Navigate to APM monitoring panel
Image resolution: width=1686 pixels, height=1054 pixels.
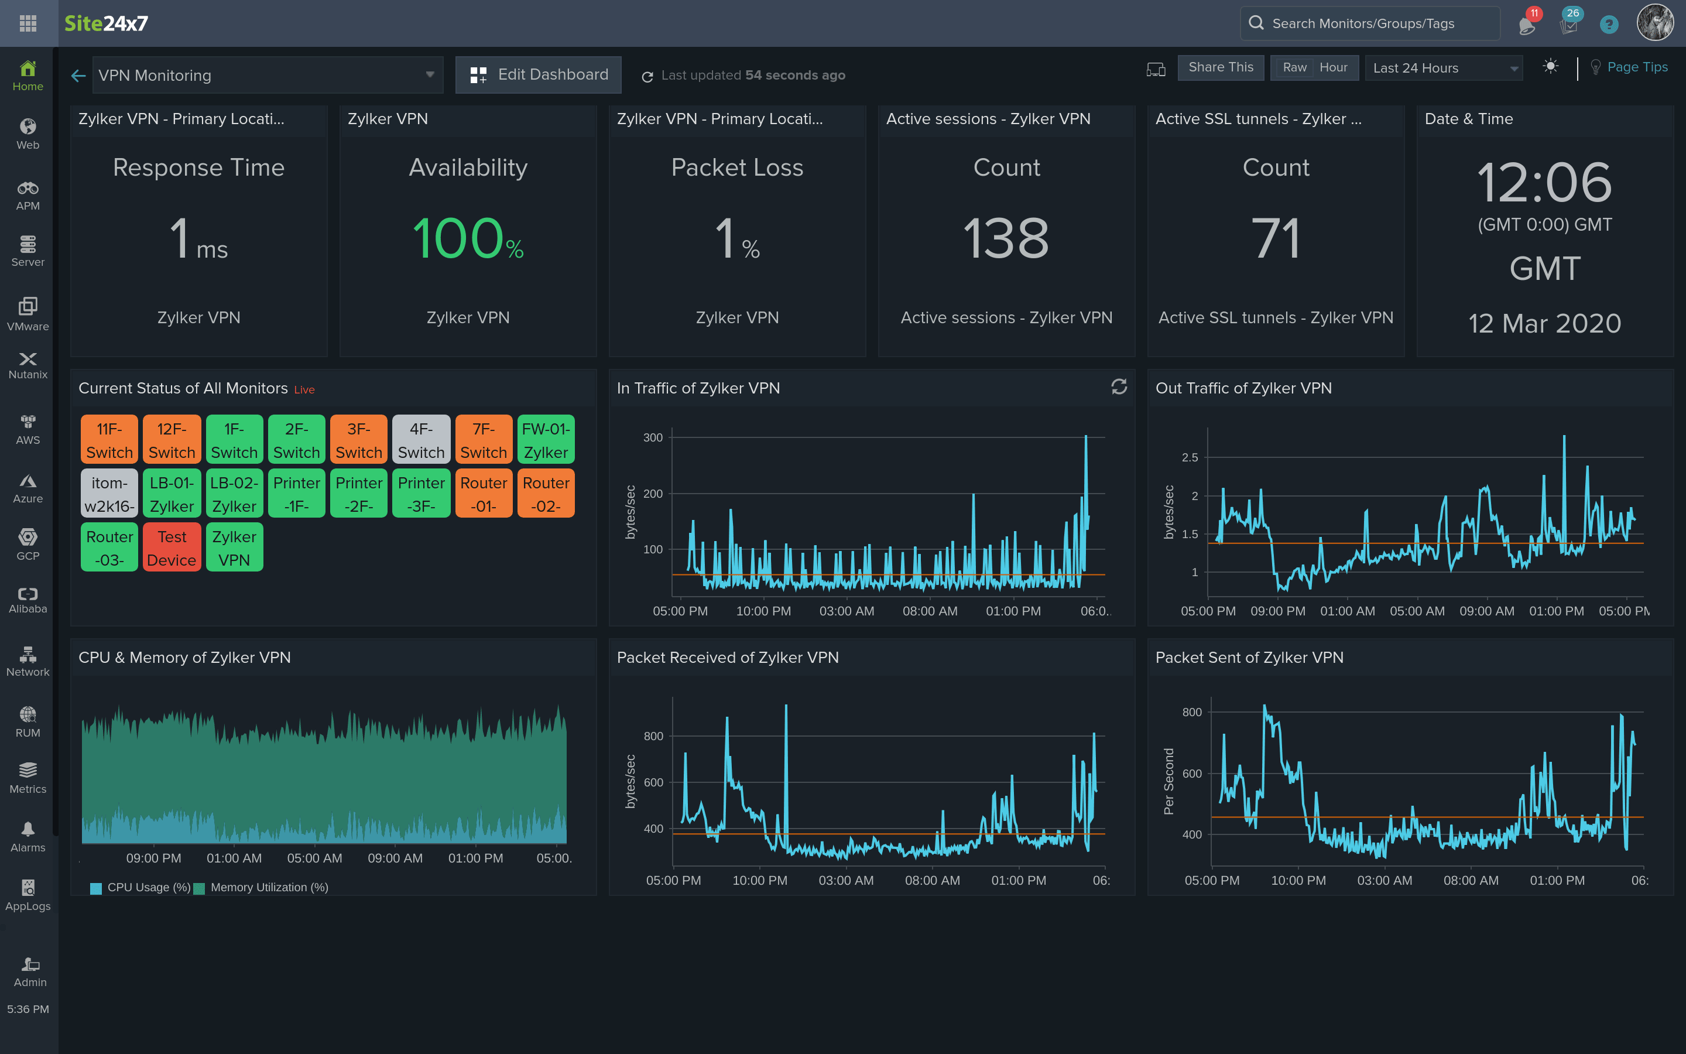[x=27, y=194]
